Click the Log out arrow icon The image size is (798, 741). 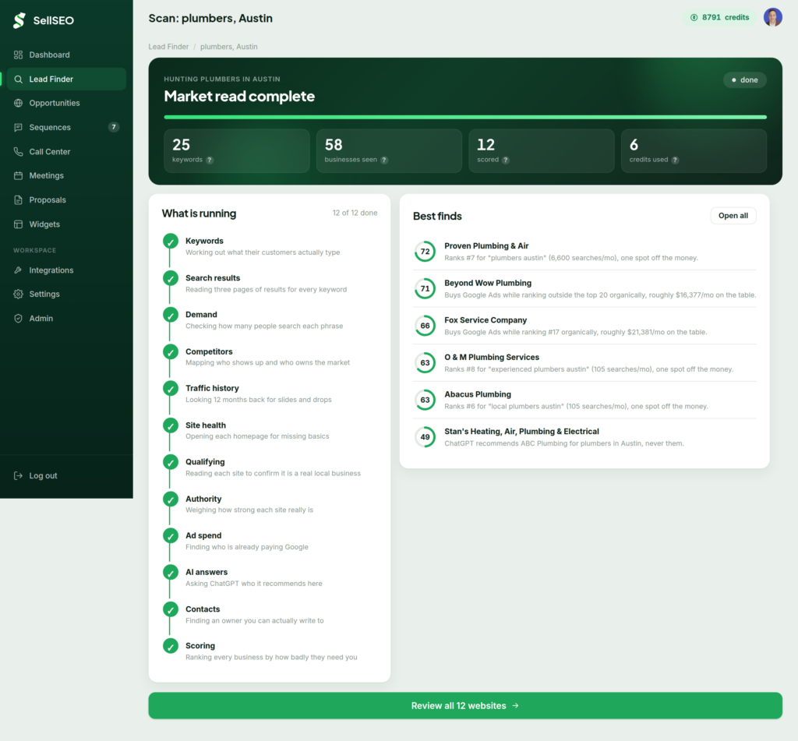click(x=19, y=476)
